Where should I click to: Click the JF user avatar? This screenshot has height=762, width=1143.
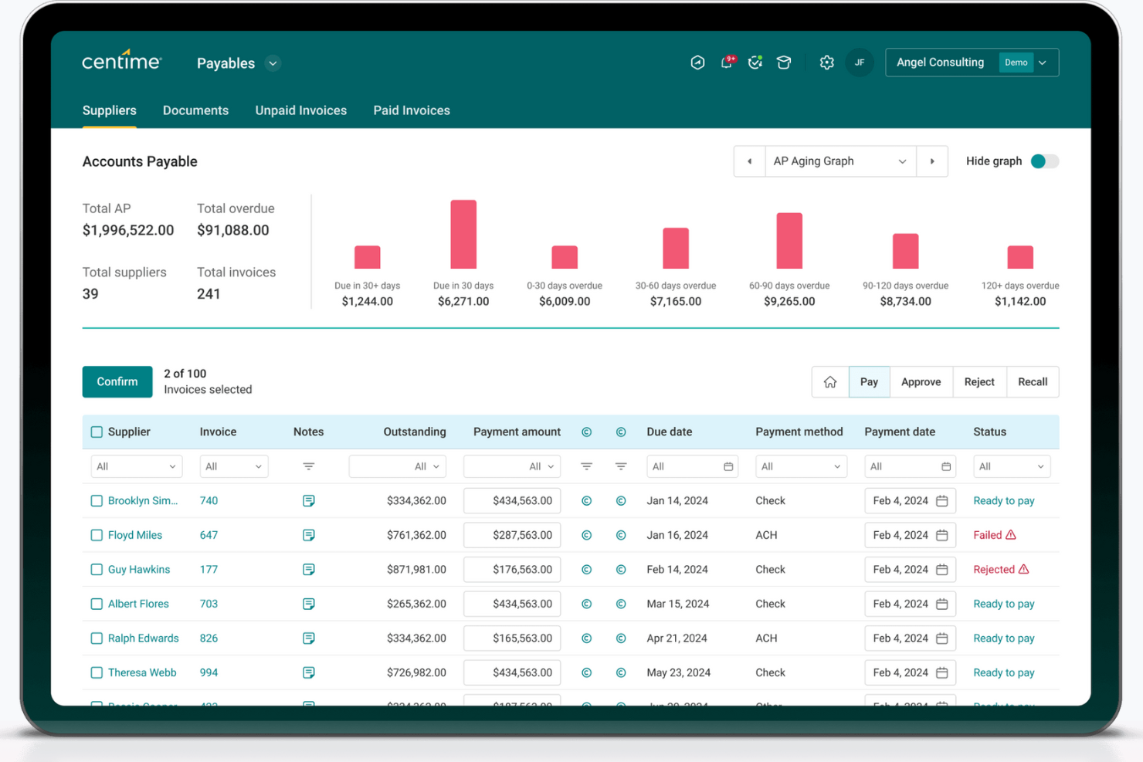tap(860, 63)
